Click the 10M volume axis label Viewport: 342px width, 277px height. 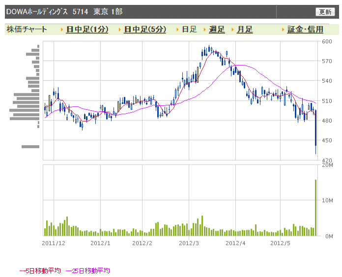(x=327, y=200)
